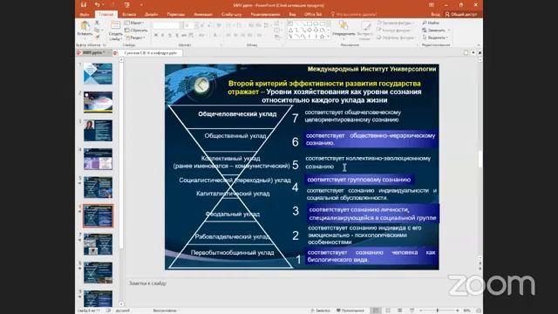Switch to the Transitions (Переходы) ribbon tab

pyautogui.click(x=176, y=14)
